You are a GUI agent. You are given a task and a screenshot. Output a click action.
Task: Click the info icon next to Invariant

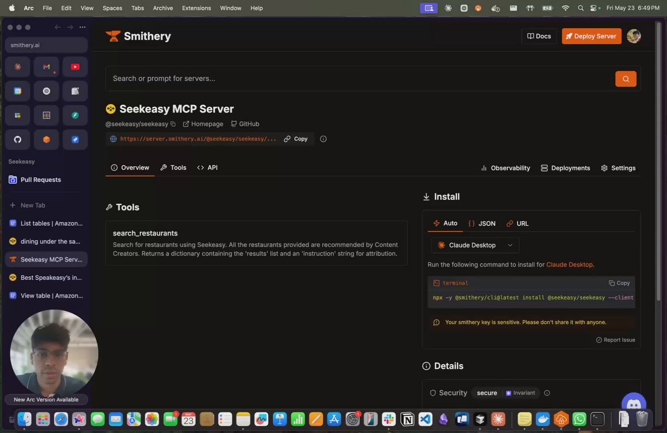[x=547, y=393]
